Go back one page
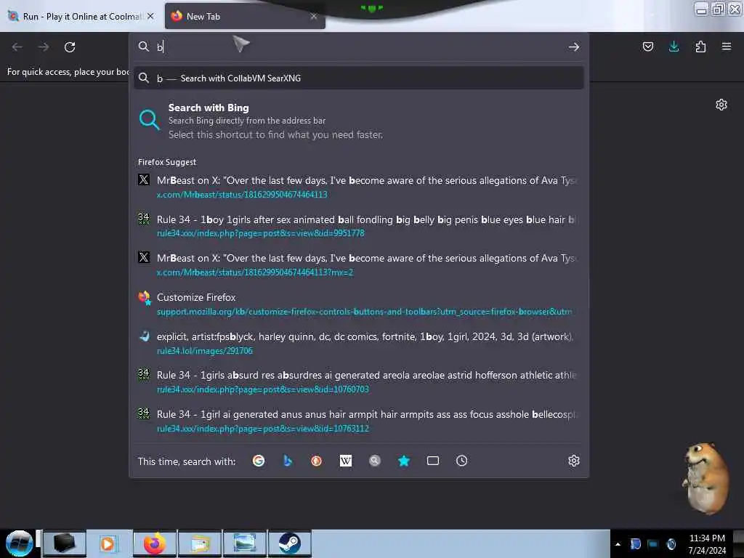Viewport: 744px width, 558px height. coord(17,47)
